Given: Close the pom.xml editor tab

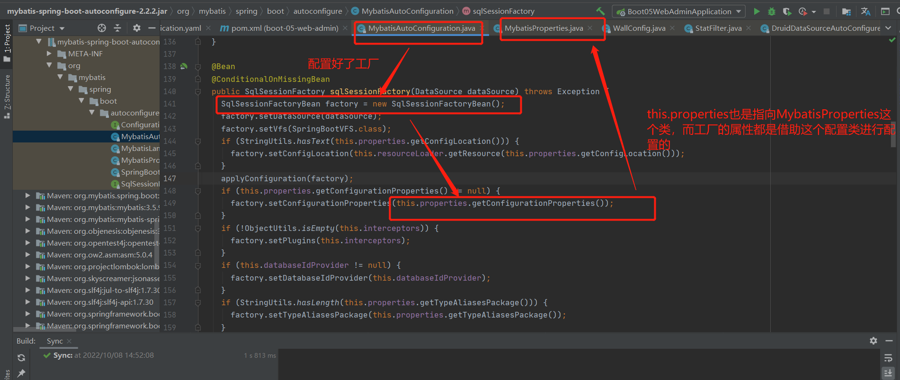Looking at the screenshot, I should 345,28.
